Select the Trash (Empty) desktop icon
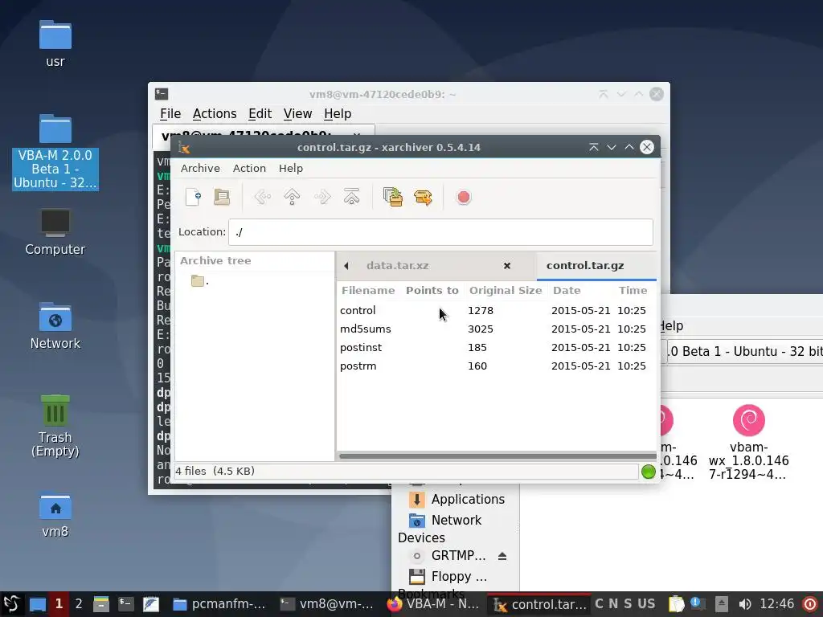823x617 pixels. [55, 427]
